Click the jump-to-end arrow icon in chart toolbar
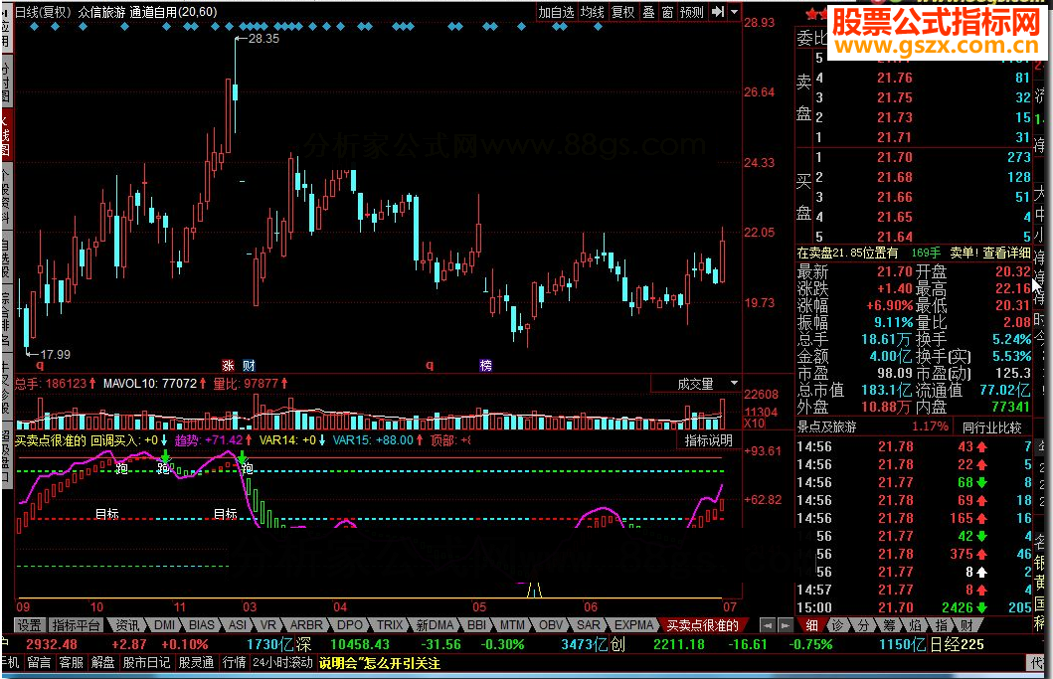This screenshot has width=1053, height=679. [718, 11]
